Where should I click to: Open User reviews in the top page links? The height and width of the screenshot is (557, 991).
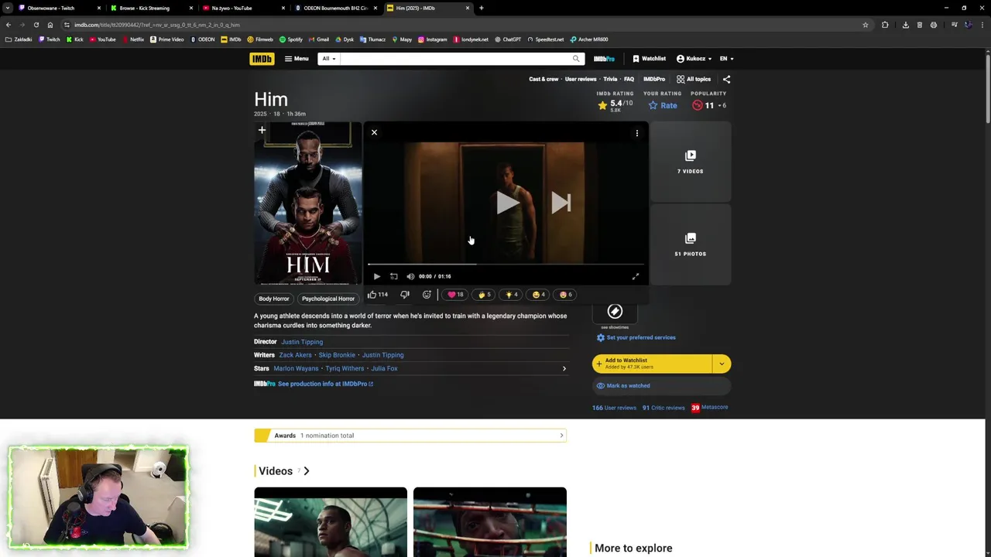tap(581, 79)
